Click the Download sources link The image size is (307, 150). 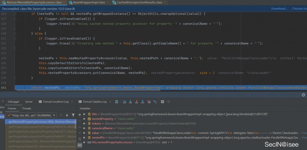click(279, 9)
